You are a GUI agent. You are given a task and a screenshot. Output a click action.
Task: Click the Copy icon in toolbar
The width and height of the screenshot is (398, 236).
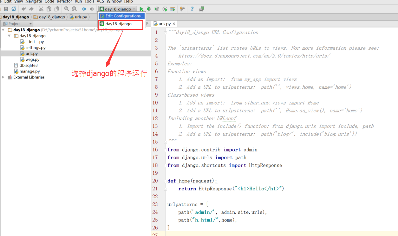coord(49,9)
